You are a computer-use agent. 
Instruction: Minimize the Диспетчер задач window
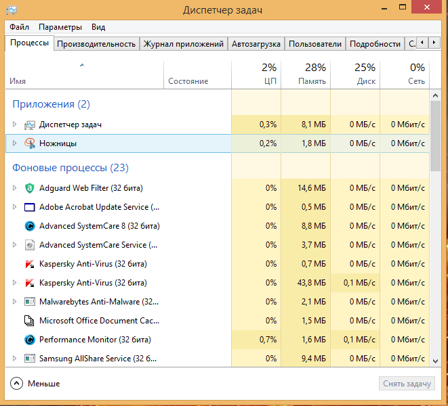click(x=384, y=7)
